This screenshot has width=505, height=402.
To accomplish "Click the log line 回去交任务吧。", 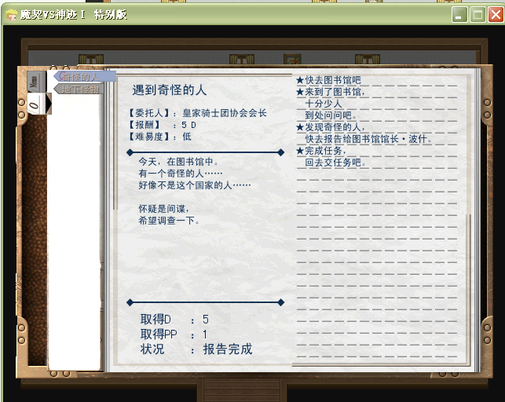I will point(335,163).
